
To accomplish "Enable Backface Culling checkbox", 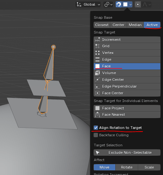I will [96, 135].
